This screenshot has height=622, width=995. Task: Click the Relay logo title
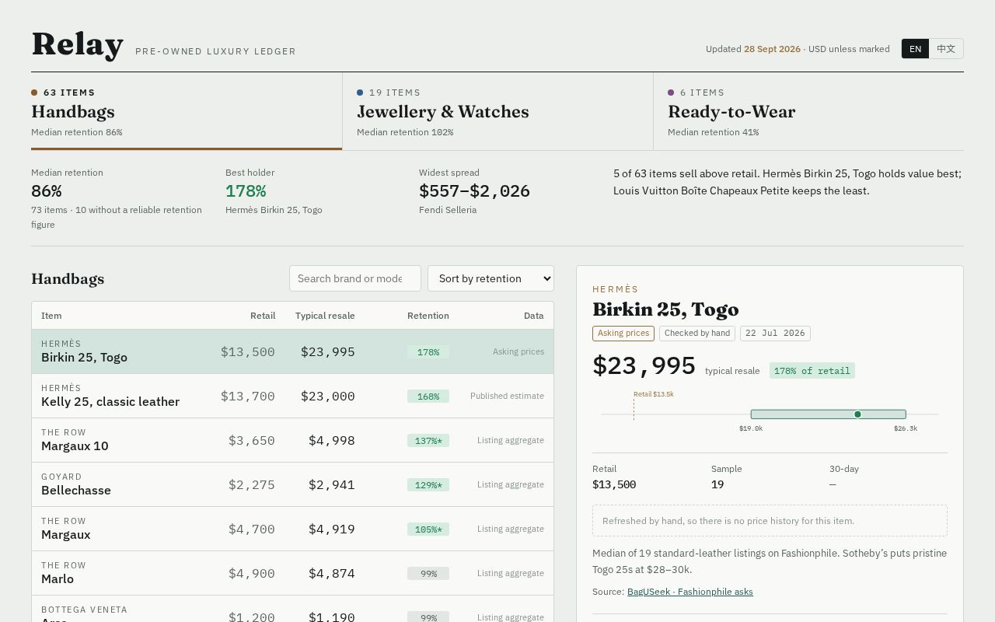coord(77,44)
